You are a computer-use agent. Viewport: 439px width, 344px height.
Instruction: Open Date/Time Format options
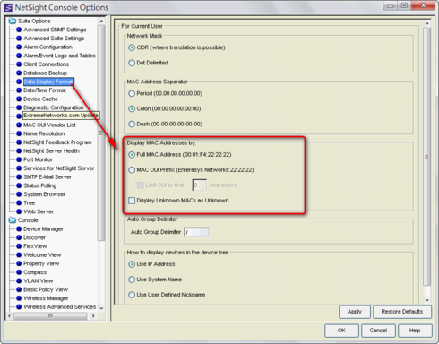(x=45, y=90)
